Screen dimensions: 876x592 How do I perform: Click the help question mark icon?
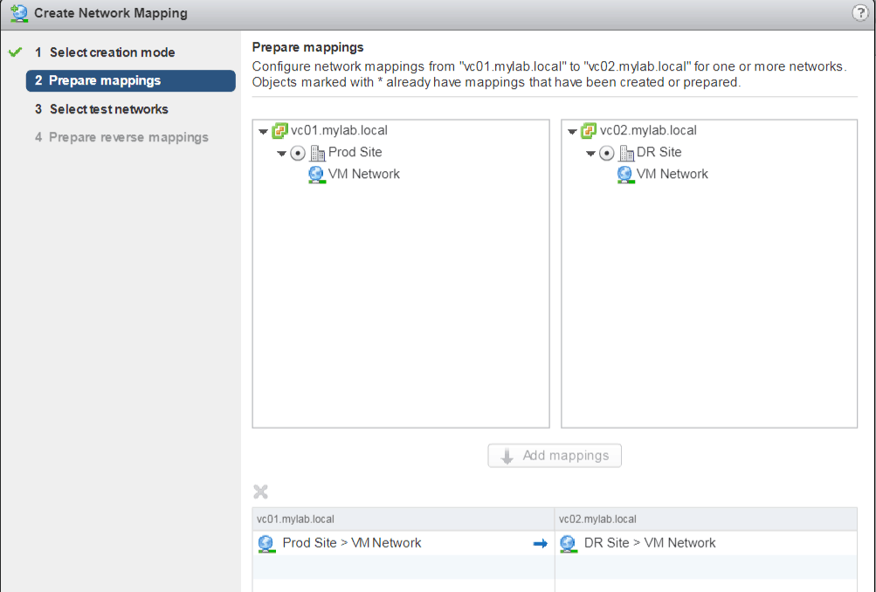859,13
